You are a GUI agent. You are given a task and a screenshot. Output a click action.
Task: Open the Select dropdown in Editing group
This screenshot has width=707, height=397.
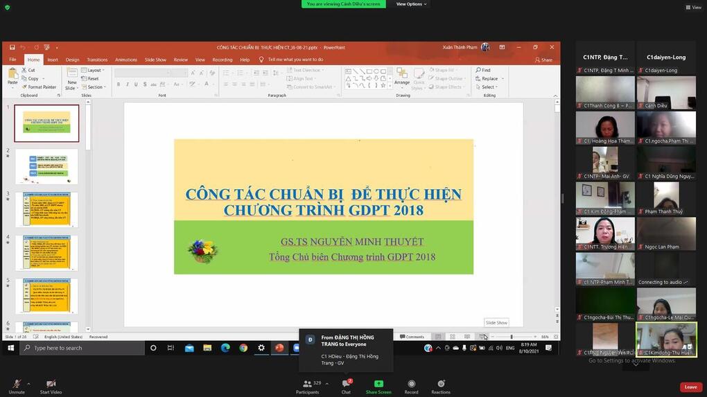487,87
